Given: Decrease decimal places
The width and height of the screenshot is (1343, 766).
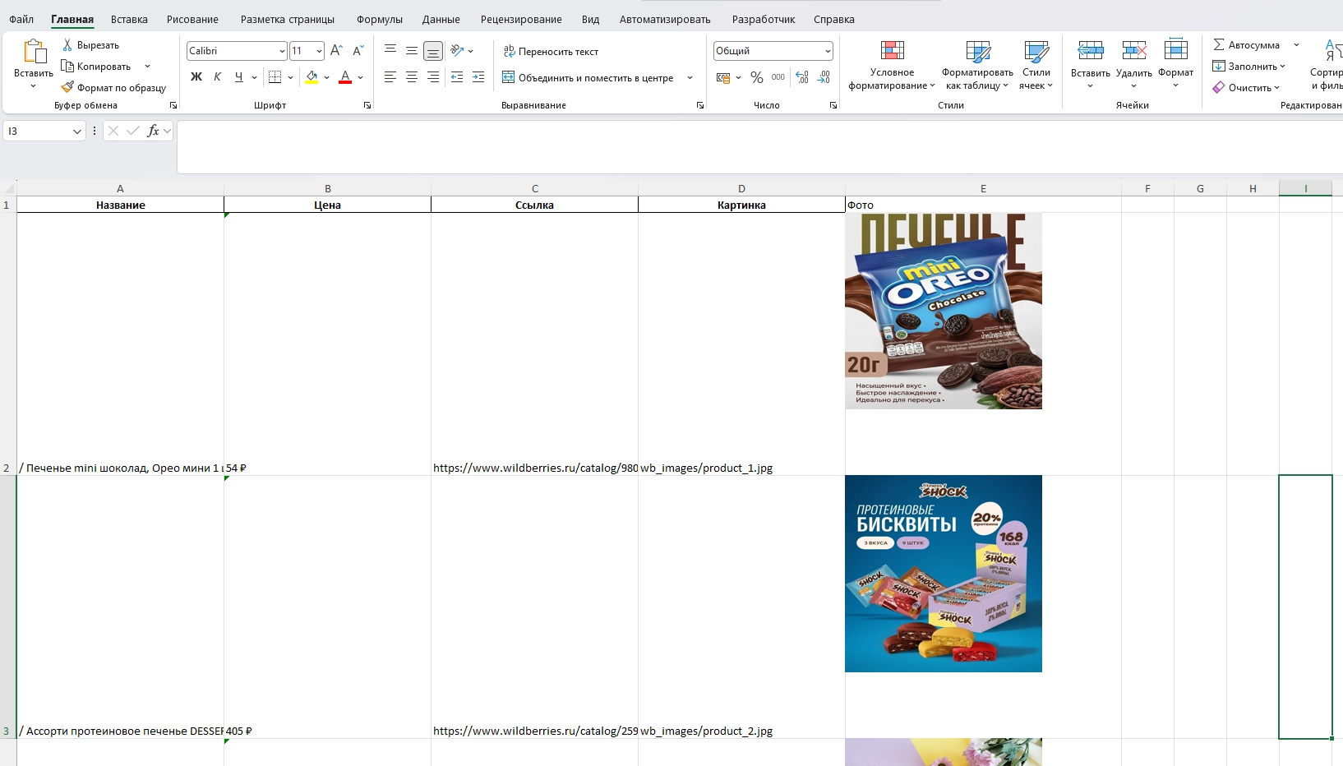Looking at the screenshot, I should [x=824, y=77].
